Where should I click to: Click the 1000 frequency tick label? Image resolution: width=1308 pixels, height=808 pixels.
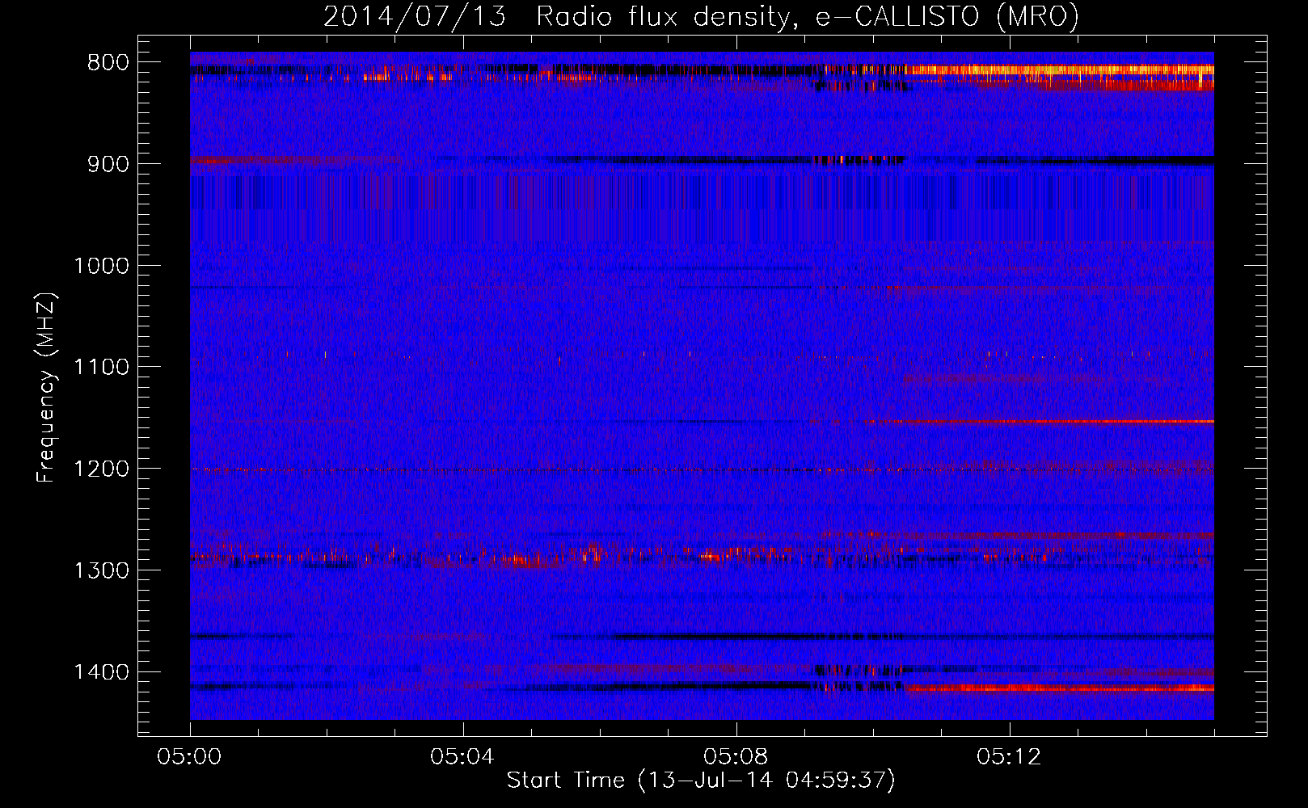pyautogui.click(x=101, y=266)
